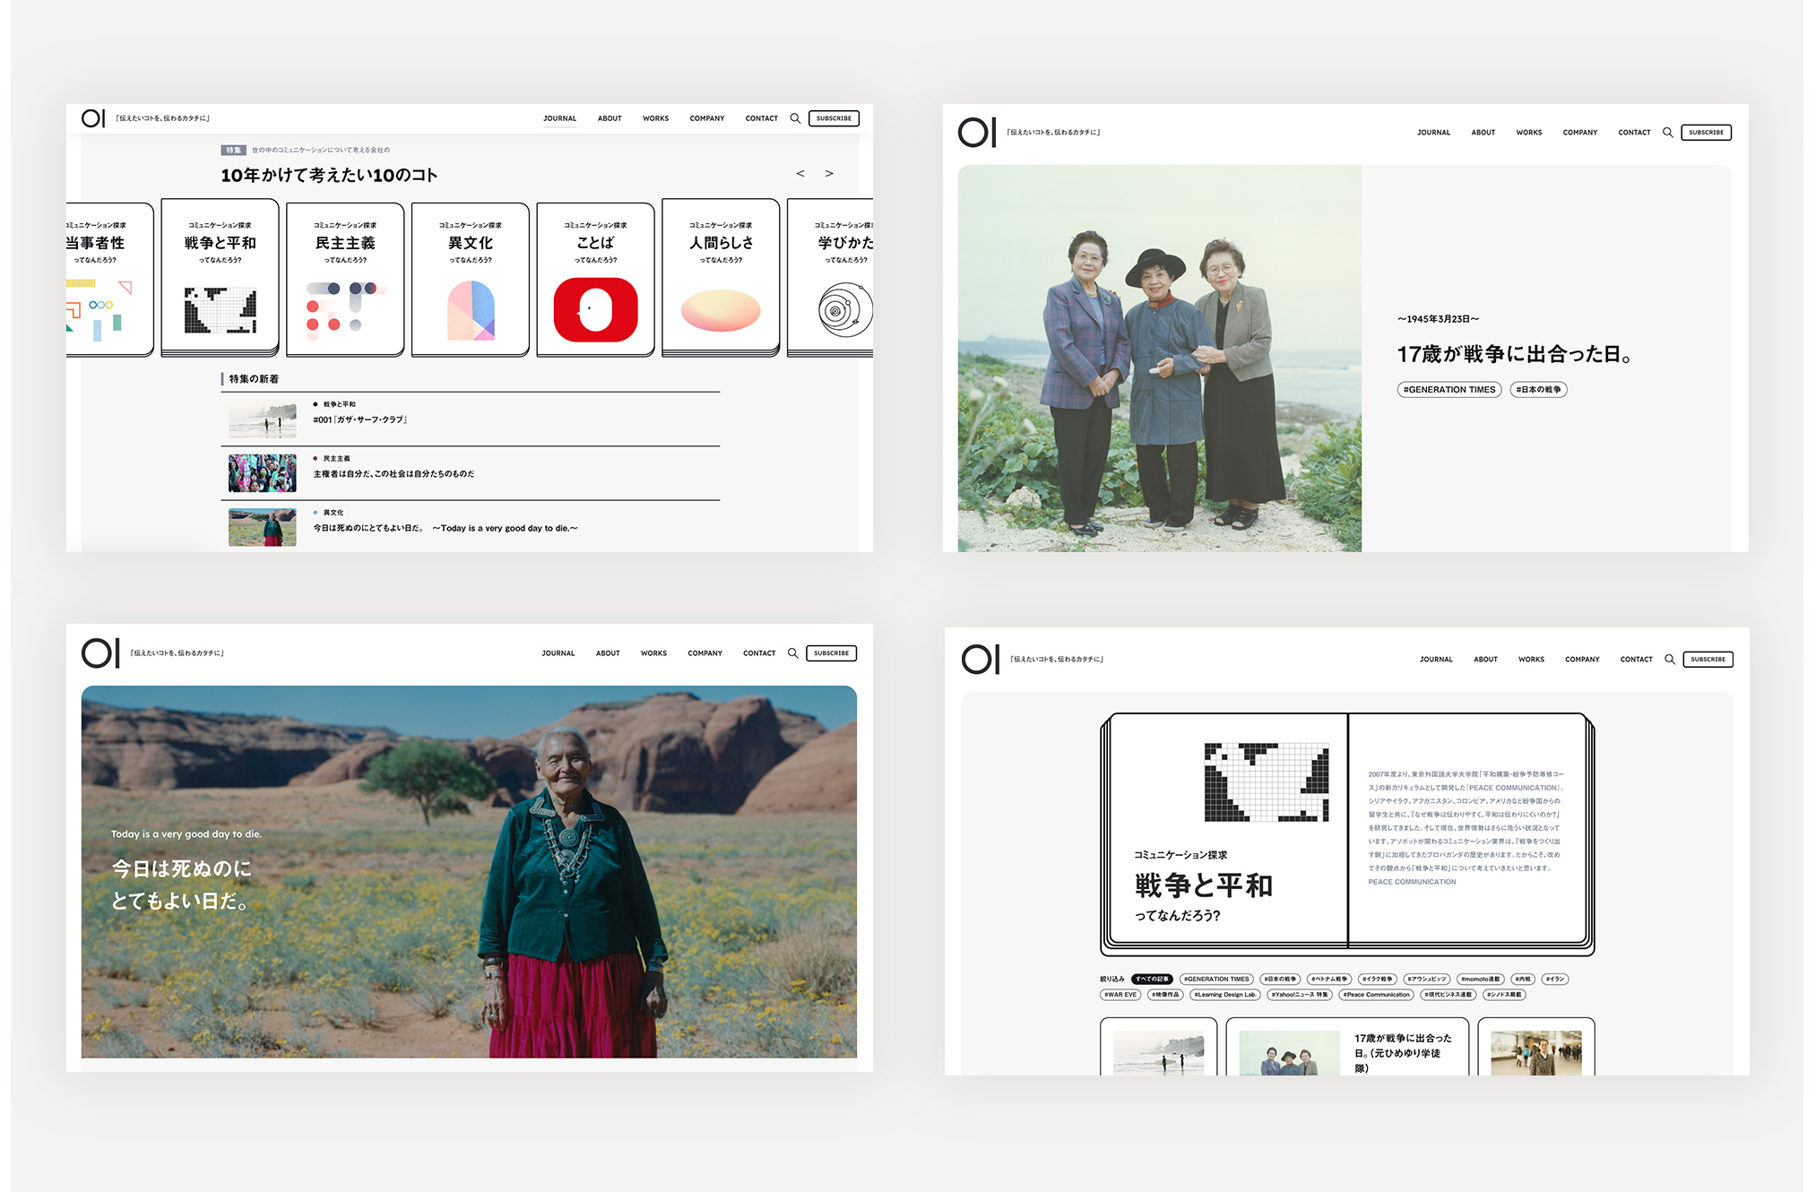The image size is (1816, 1192).
Task: Click the search icon in bottom-left site header
Action: coord(792,653)
